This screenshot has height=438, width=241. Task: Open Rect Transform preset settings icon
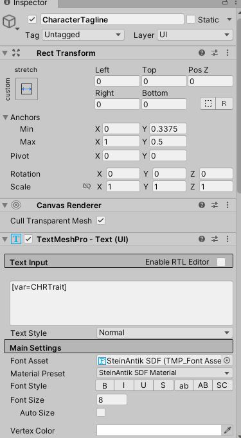point(215,53)
